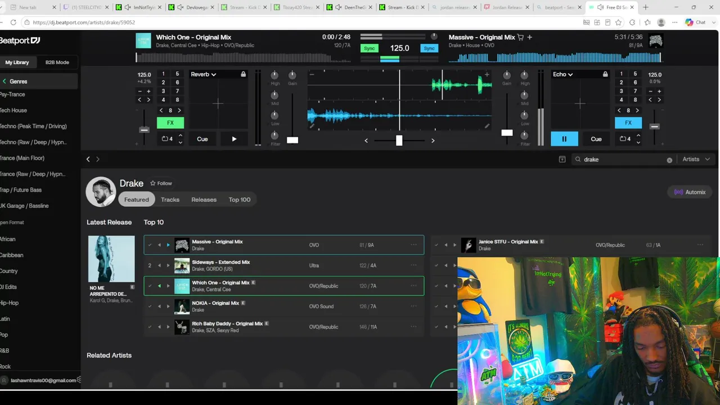Load NOKIA to the right deck
Screen dimensions: 720x405
pos(168,307)
